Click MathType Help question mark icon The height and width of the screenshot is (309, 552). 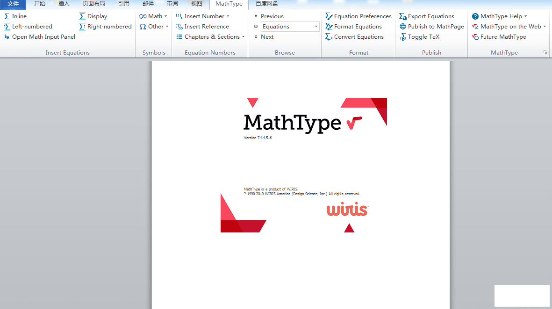tap(475, 16)
